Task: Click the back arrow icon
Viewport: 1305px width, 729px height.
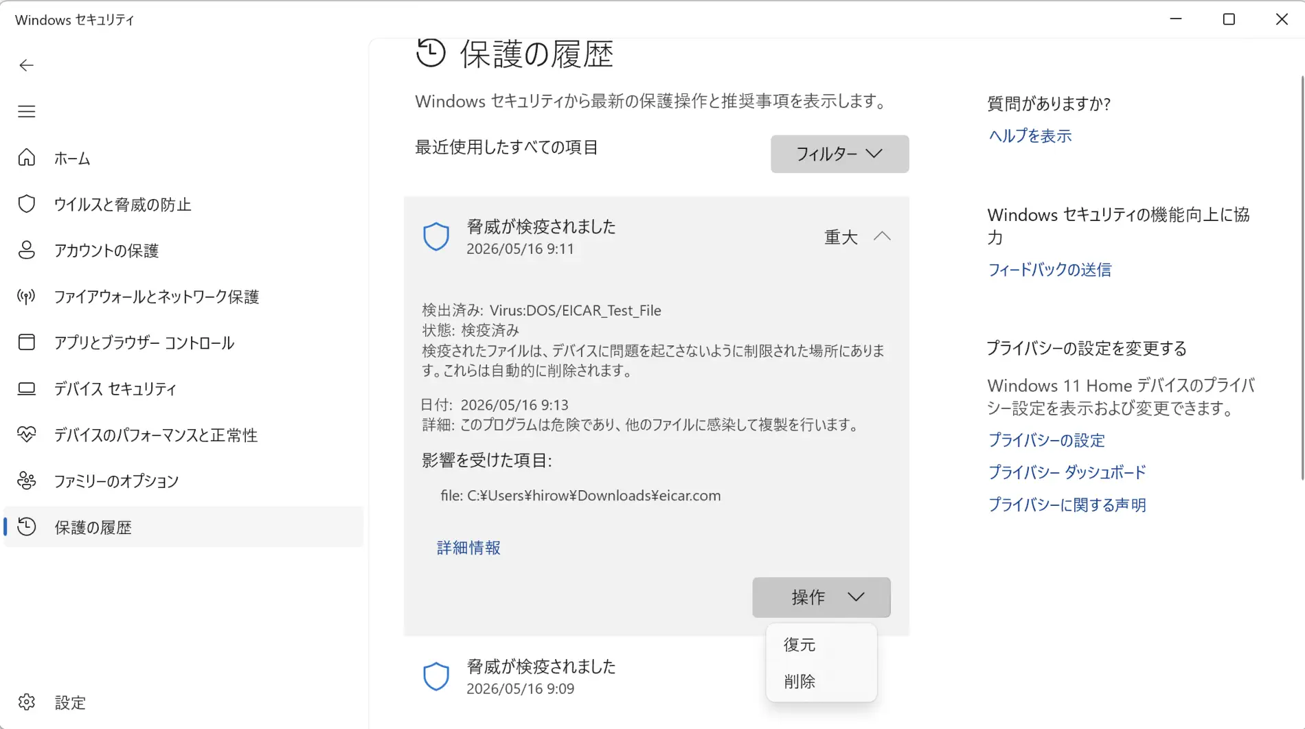Action: coord(26,65)
